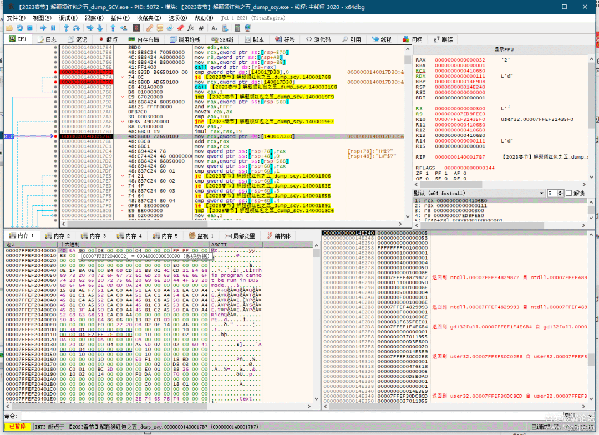The height and width of the screenshot is (435, 599).
Task: Click the Close/stop debugging icon
Action: tap(30, 28)
